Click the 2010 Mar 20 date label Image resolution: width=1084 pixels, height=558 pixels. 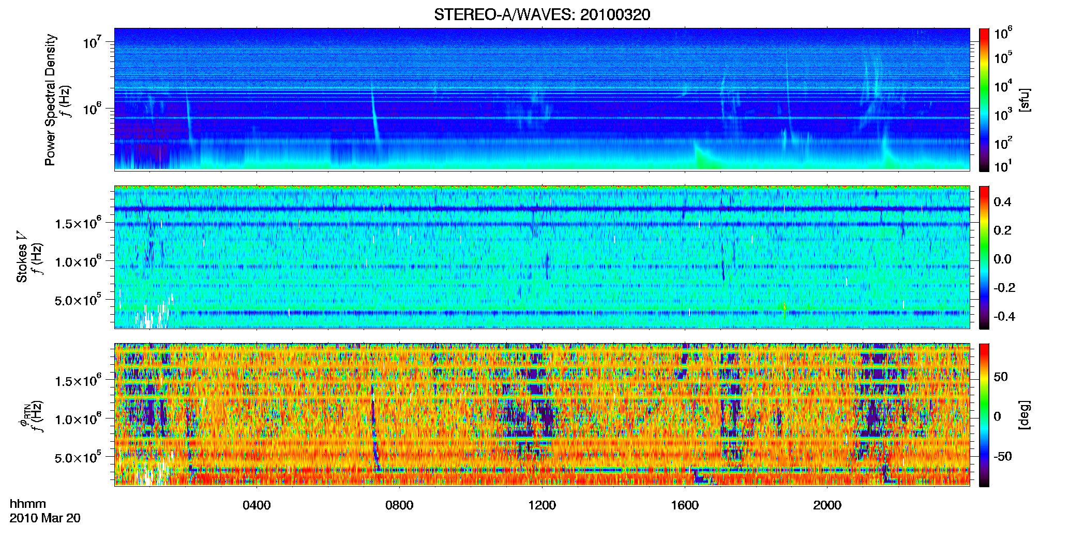(45, 518)
